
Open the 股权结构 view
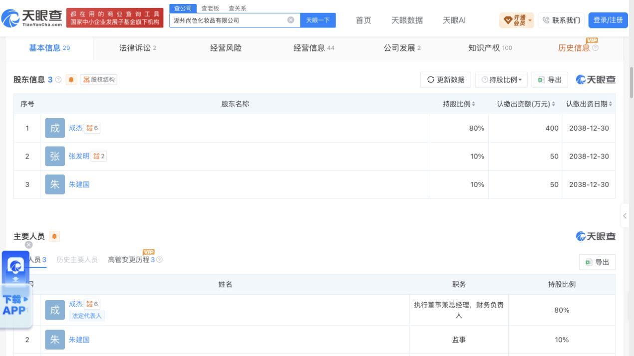tap(99, 80)
